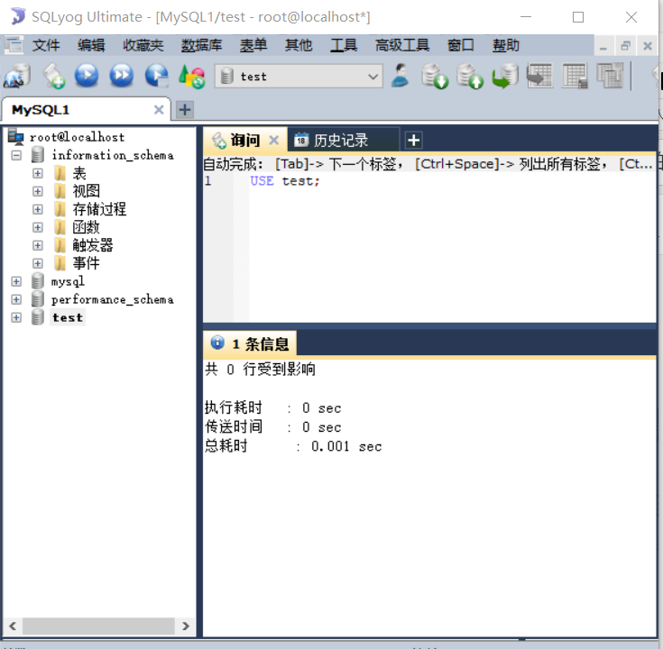
Task: Open the 文件 menu
Action: pyautogui.click(x=46, y=45)
